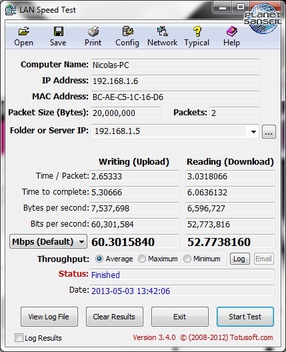The width and height of the screenshot is (286, 352).
Task: Click the Start Test button
Action: coord(245,317)
